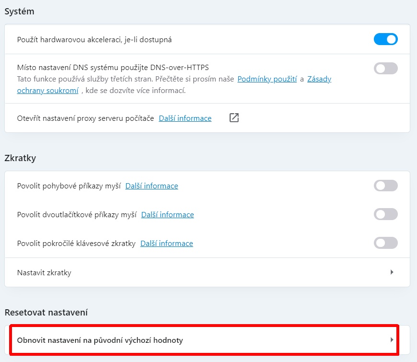Open the Nastavit zkratky row
This screenshot has width=417, height=362.
point(44,272)
